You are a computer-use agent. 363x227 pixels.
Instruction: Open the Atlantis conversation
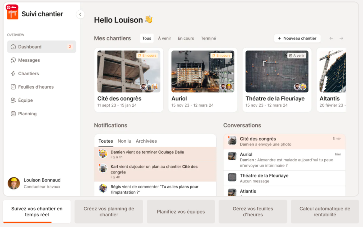tap(285, 191)
